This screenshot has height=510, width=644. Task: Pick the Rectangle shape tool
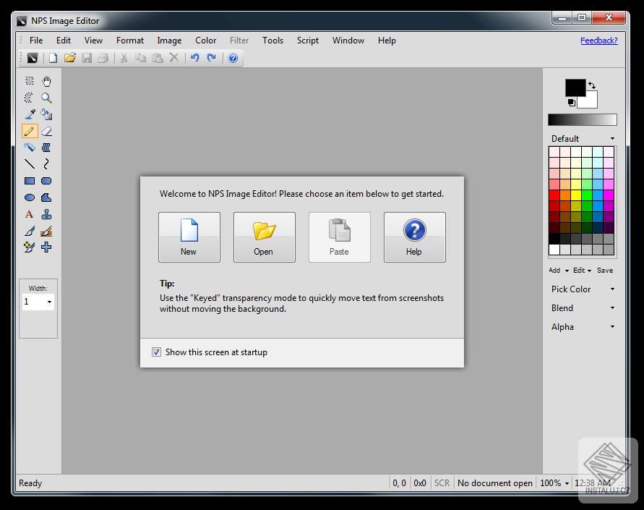(x=29, y=181)
